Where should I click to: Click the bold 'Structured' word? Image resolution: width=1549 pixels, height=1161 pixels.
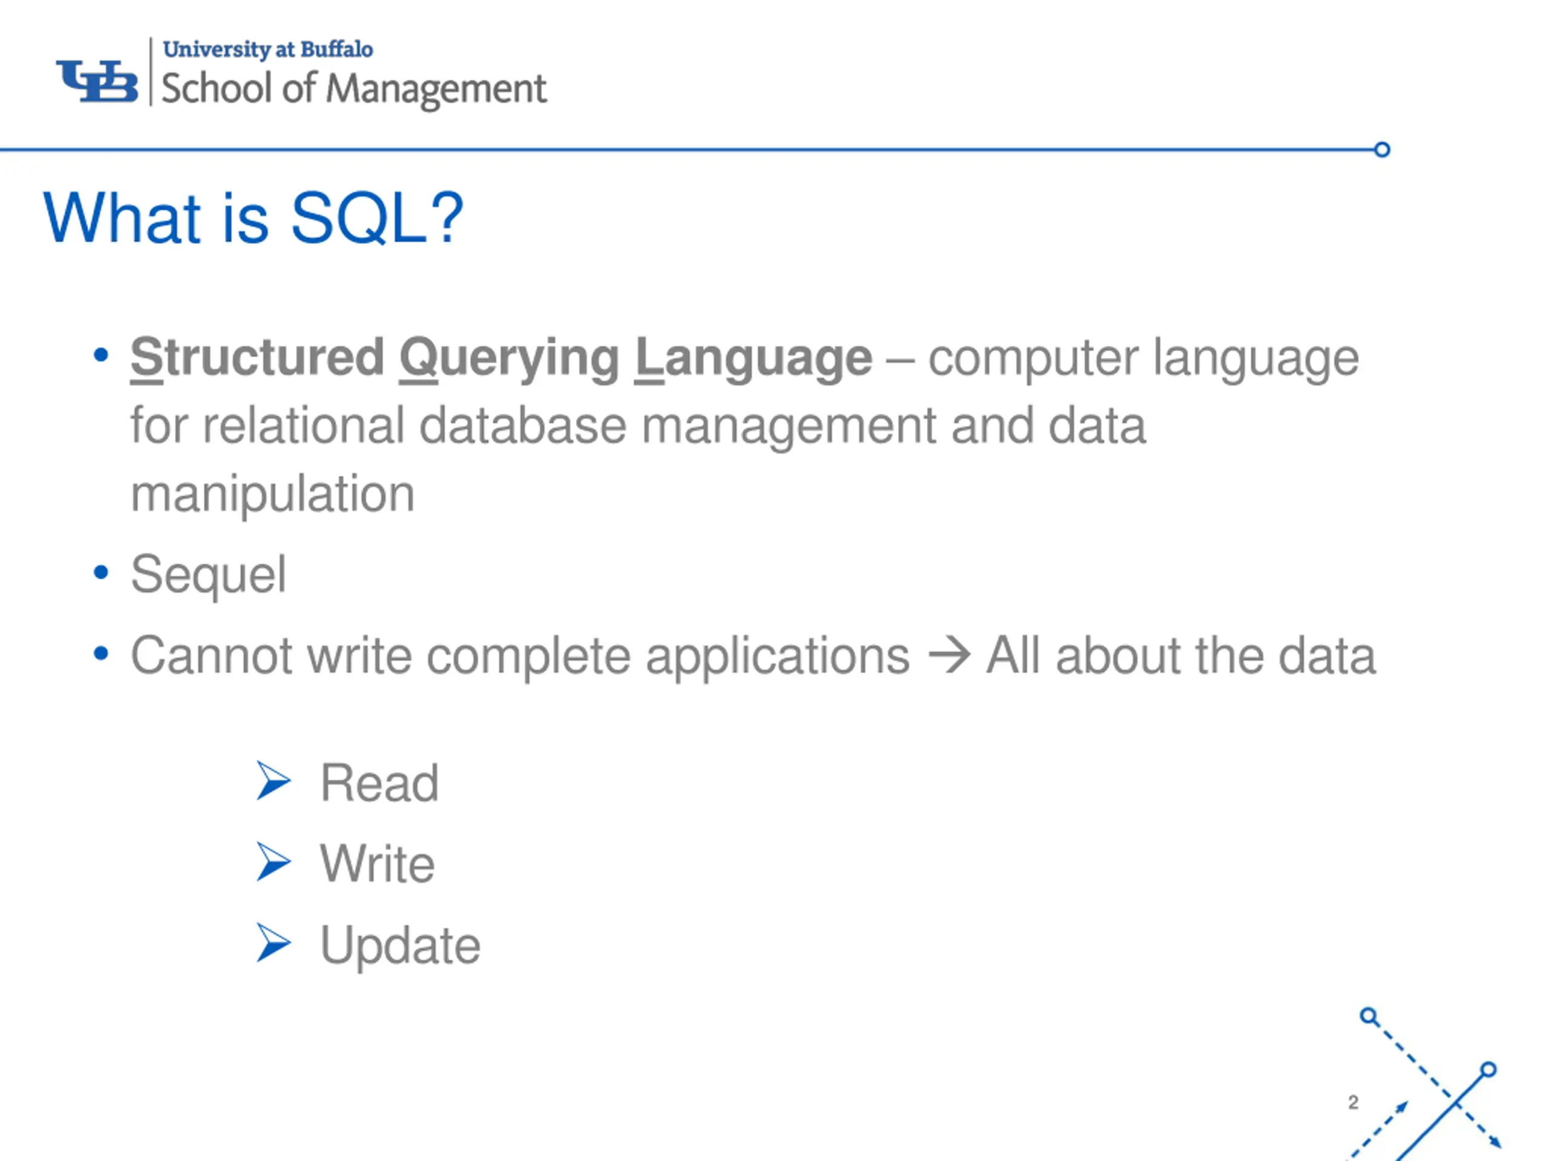coord(257,357)
